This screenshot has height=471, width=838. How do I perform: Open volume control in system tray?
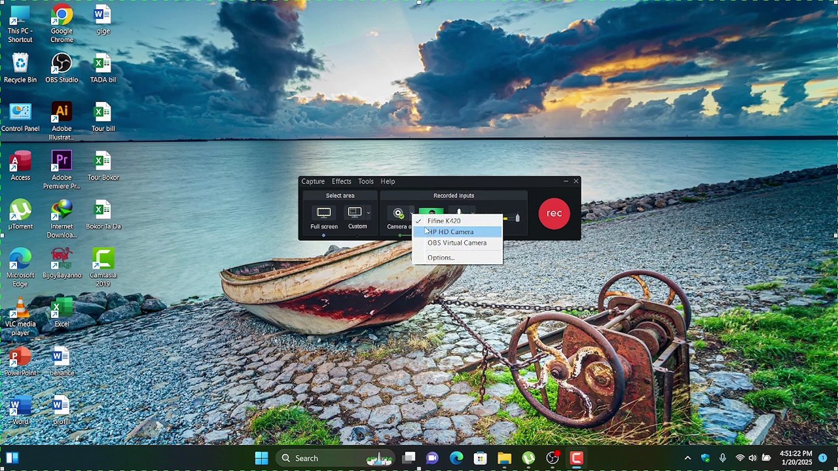[x=752, y=458]
